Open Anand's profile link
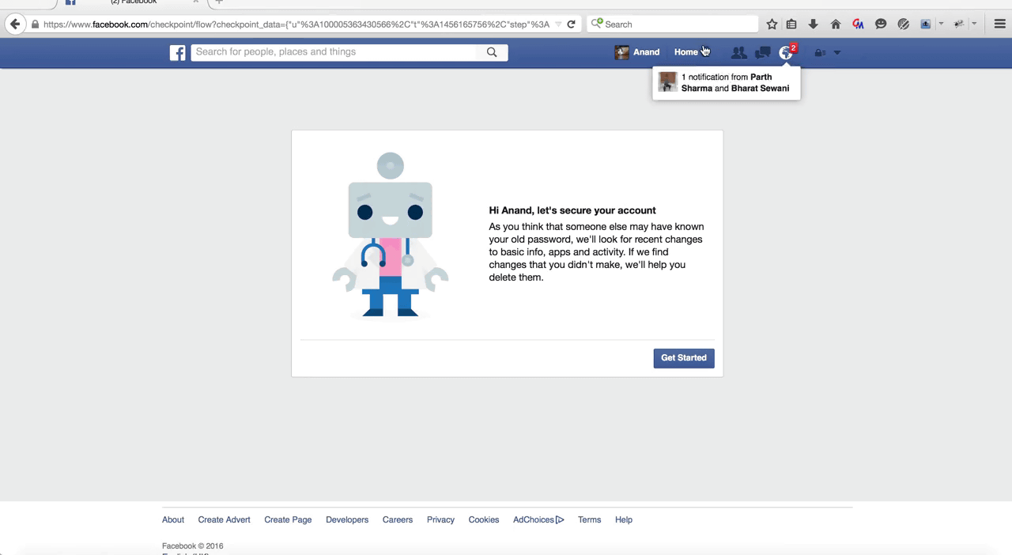The height and width of the screenshot is (555, 1012). click(646, 52)
